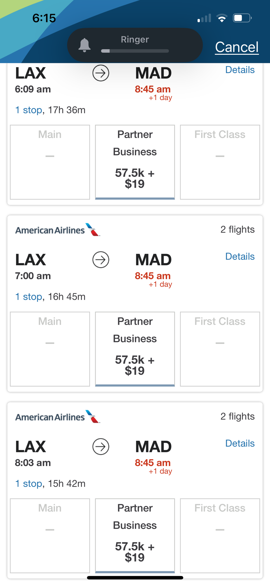Screen dimensions: 270x585
Task: Tap arrow icon on 8:03 am flight
Action: [101, 447]
